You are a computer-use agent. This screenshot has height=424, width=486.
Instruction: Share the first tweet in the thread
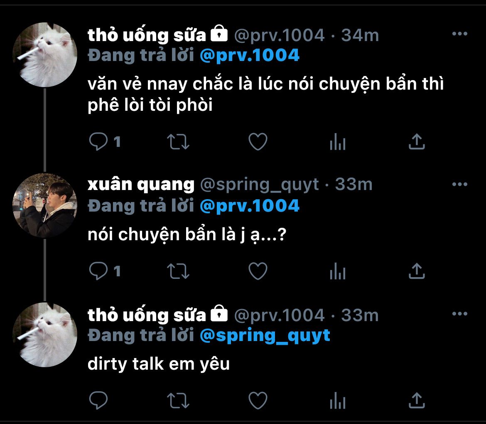(417, 142)
